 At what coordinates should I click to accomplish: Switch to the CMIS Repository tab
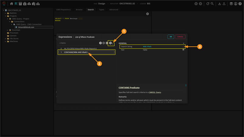[63, 10]
